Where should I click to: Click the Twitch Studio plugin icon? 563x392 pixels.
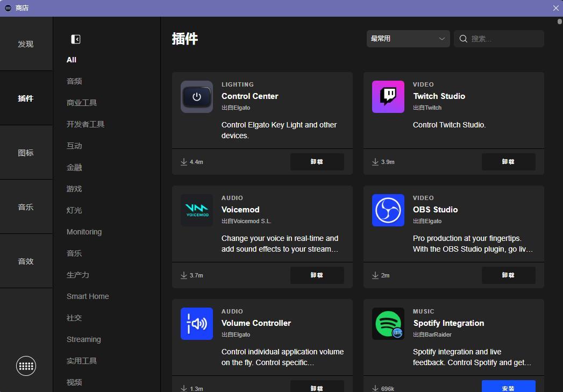[x=388, y=97]
